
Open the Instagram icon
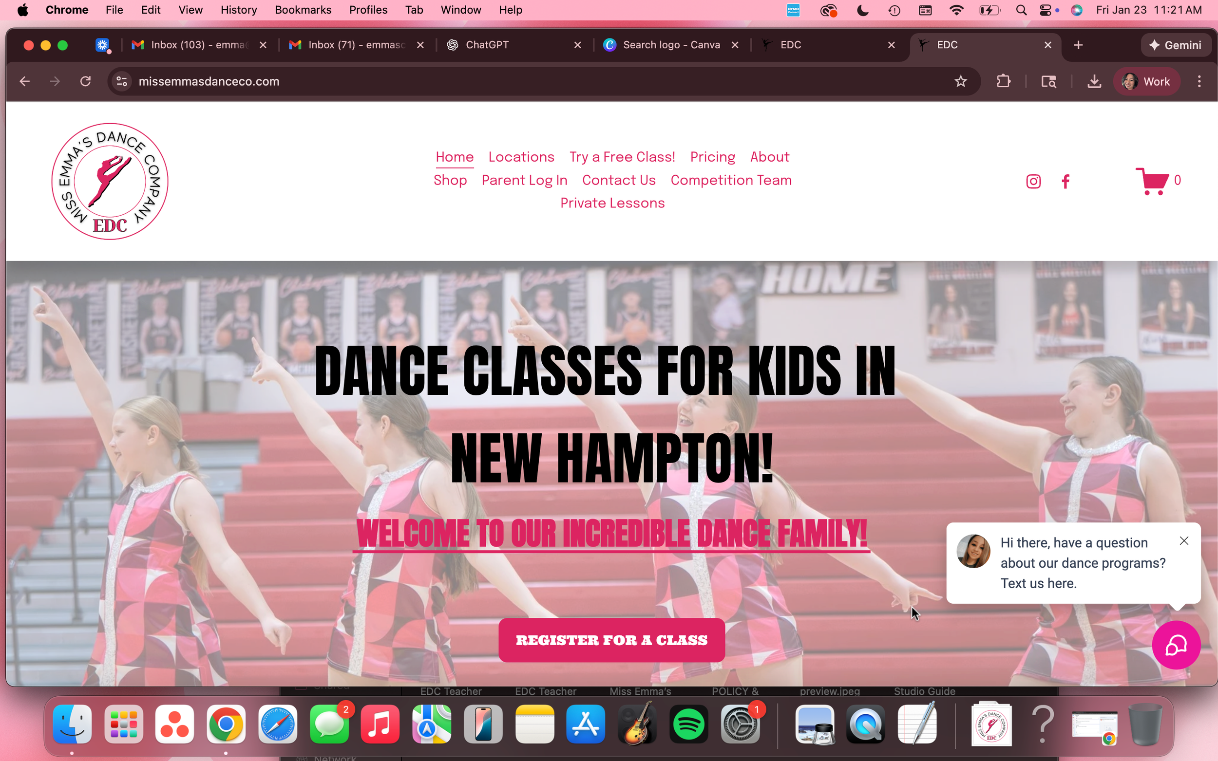click(x=1033, y=181)
